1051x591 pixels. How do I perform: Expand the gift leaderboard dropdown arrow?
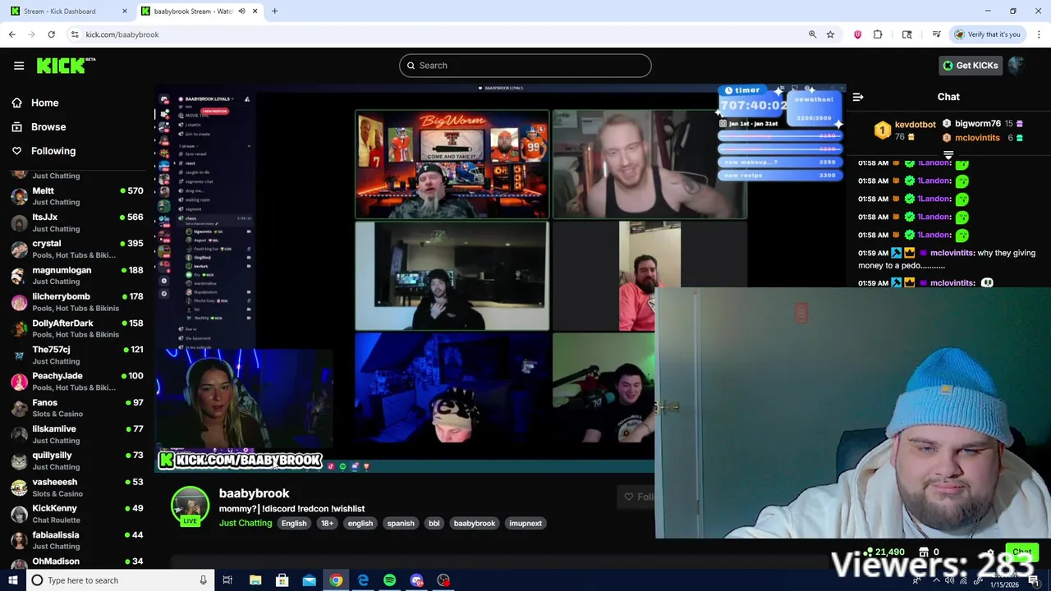tap(948, 154)
